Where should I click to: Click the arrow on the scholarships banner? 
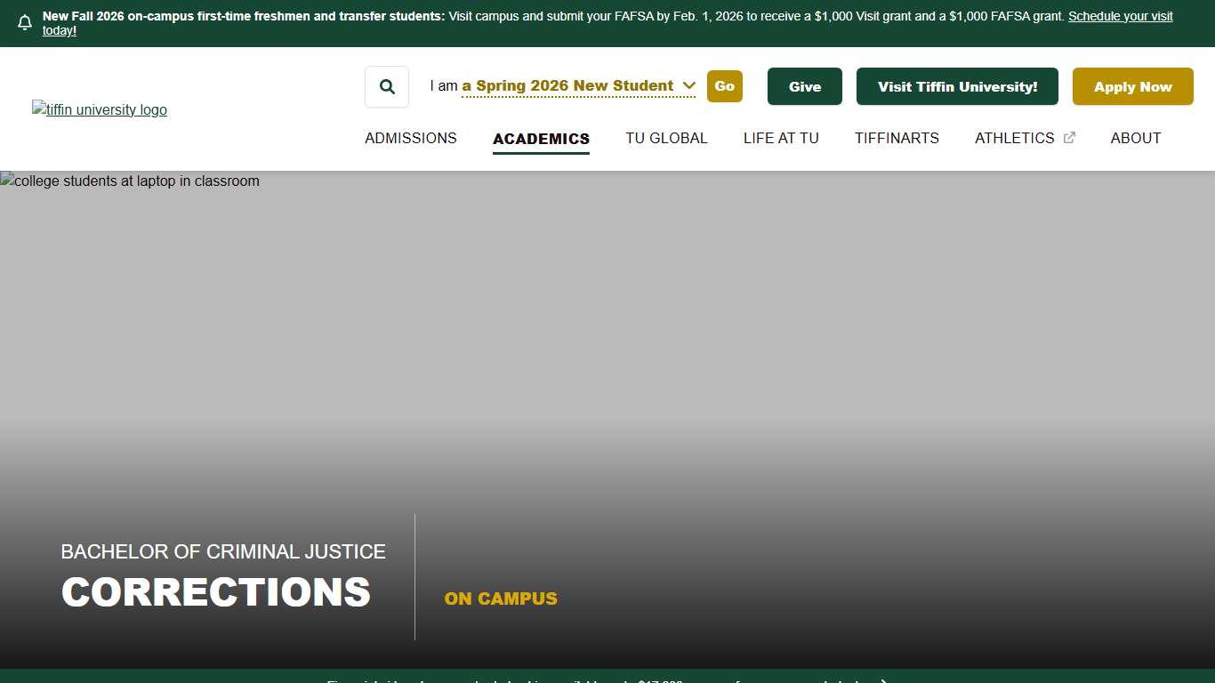[881, 681]
